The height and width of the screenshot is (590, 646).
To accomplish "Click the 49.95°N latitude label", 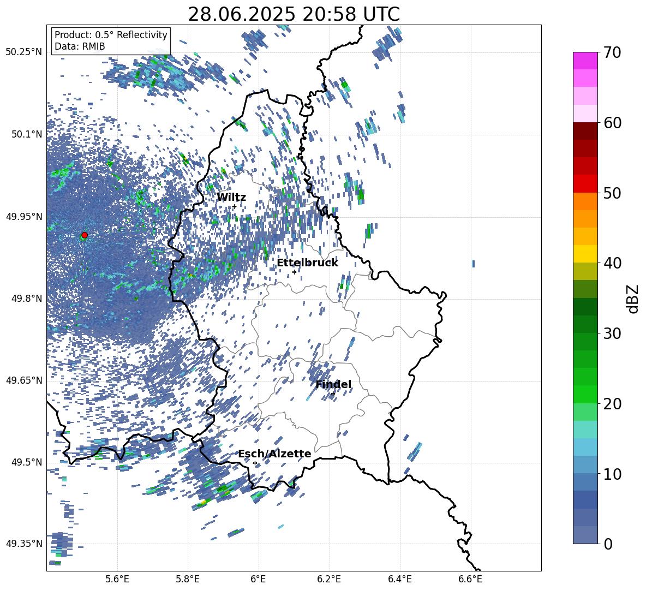I will [x=24, y=217].
